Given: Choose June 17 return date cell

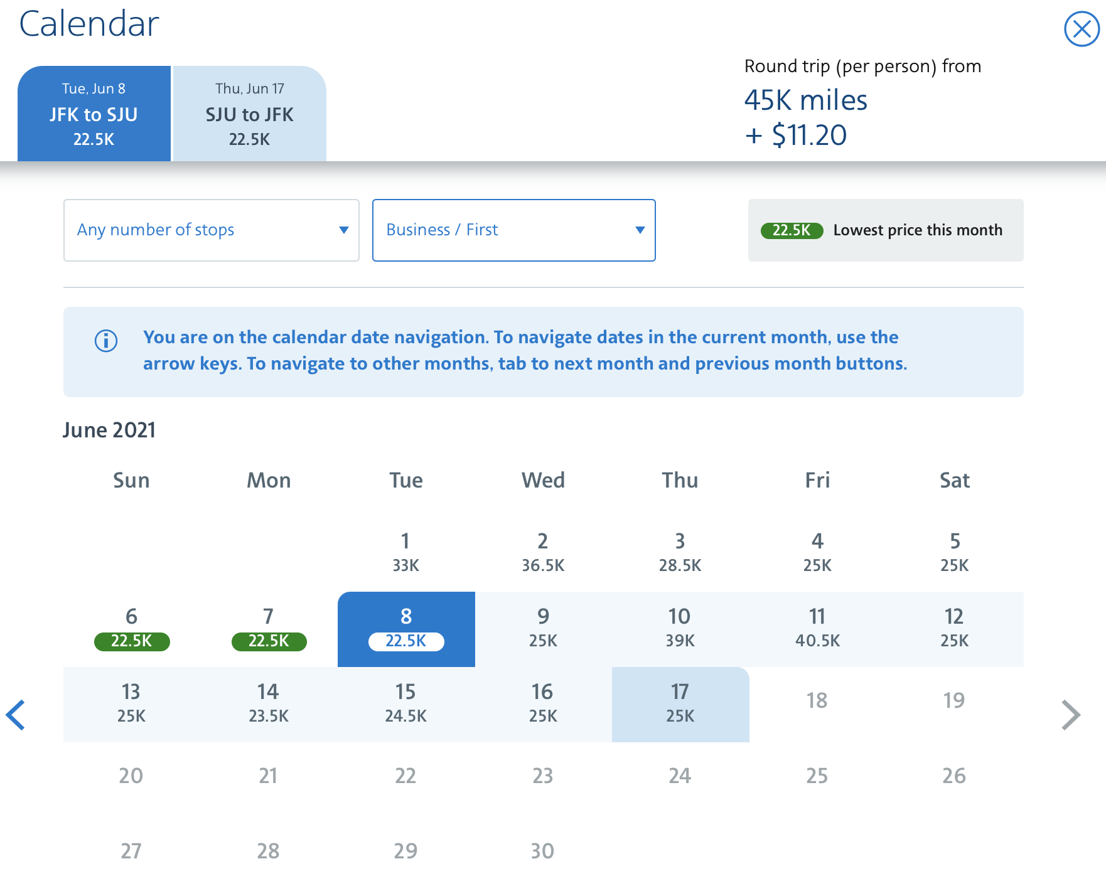Looking at the screenshot, I should 680,703.
